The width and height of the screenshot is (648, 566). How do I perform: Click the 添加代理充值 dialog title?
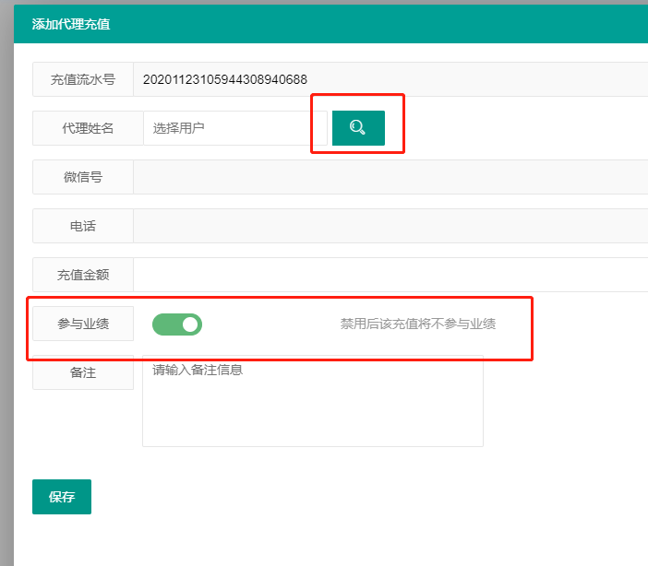click(x=71, y=24)
